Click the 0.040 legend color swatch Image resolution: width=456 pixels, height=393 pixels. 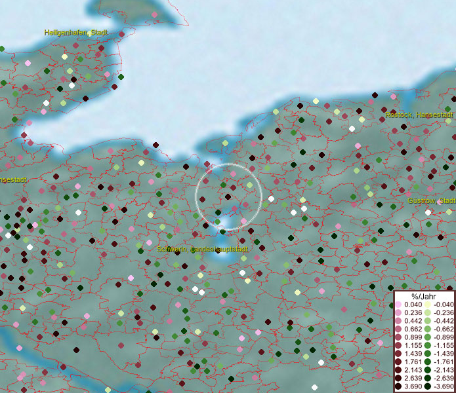[x=399, y=305]
